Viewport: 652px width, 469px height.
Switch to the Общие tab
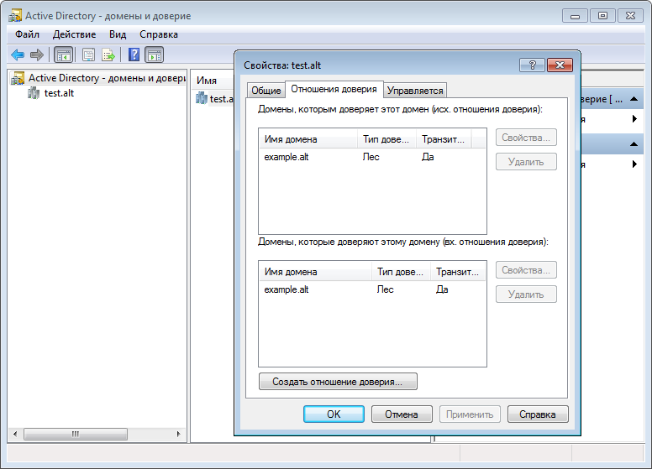tap(266, 91)
